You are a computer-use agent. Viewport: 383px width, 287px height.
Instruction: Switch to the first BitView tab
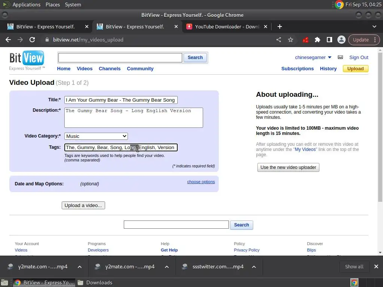tap(45, 27)
